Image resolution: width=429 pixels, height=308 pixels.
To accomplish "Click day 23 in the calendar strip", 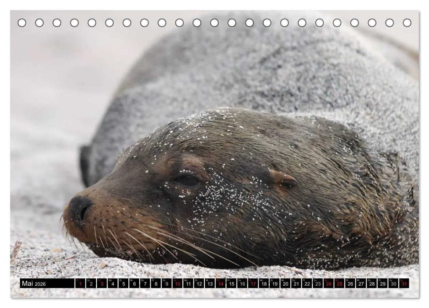I will click(318, 283).
